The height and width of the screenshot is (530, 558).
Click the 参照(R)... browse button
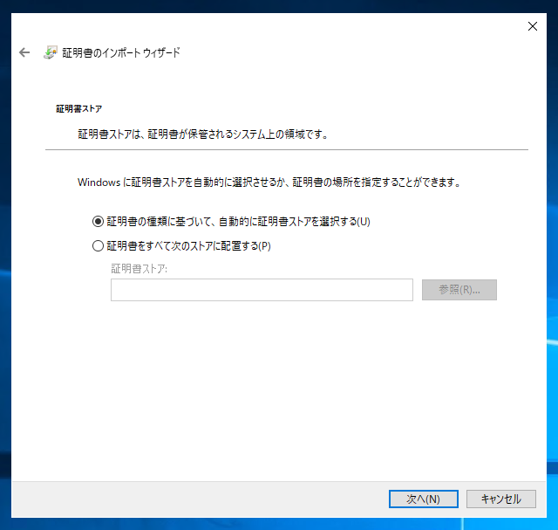pos(459,290)
